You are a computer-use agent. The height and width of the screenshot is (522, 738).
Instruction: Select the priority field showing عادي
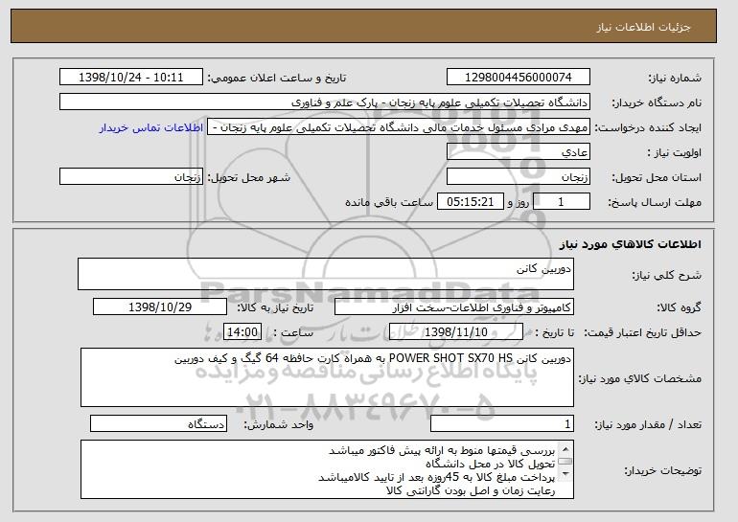click(519, 152)
